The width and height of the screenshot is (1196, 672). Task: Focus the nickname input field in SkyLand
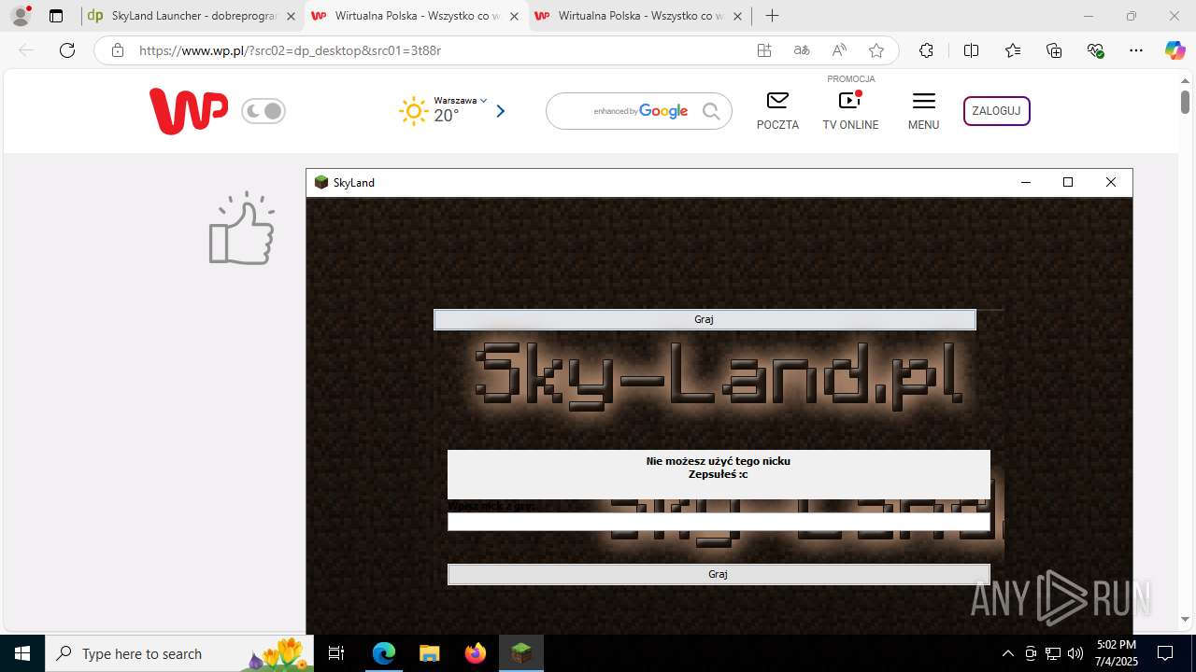click(718, 522)
